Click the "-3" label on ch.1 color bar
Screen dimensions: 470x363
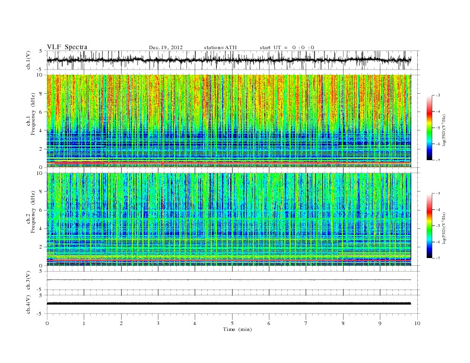click(x=437, y=95)
